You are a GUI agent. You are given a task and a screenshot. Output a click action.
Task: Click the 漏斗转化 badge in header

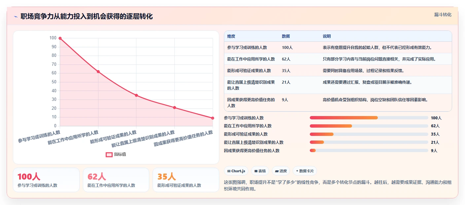(x=443, y=15)
